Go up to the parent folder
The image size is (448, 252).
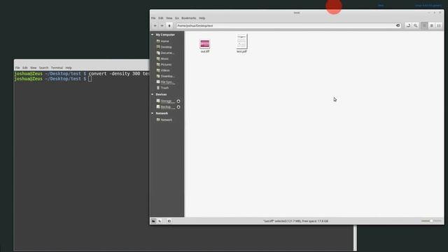pos(169,26)
